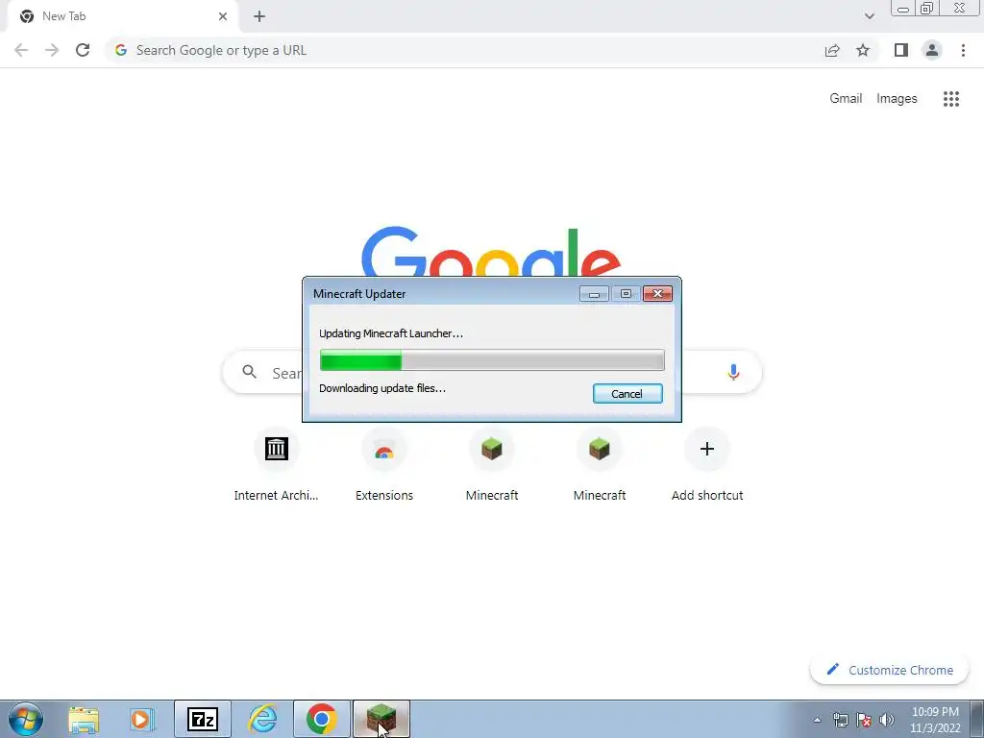Open Chrome side panel
The width and height of the screenshot is (984, 738).
pos(901,50)
